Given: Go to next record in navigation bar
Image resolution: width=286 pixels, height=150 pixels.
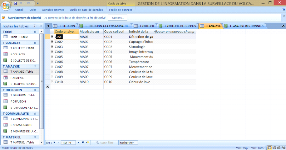Looking at the screenshot, I should tap(79, 143).
